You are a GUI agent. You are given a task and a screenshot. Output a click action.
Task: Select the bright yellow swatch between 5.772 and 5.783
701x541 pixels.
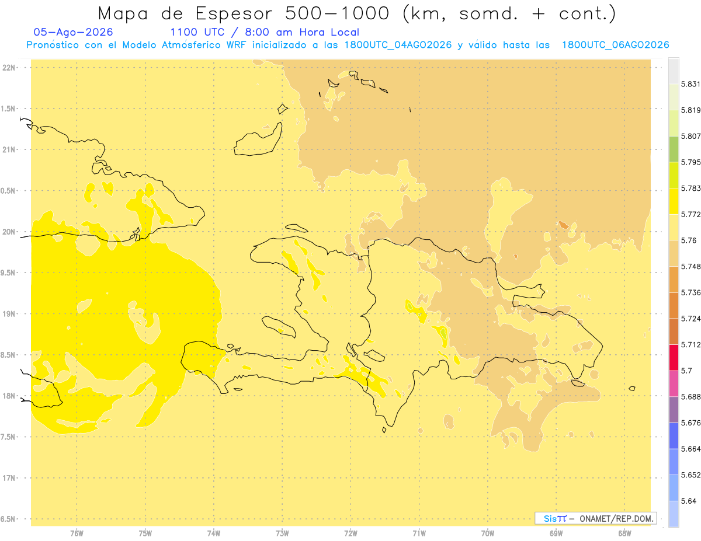pos(674,201)
